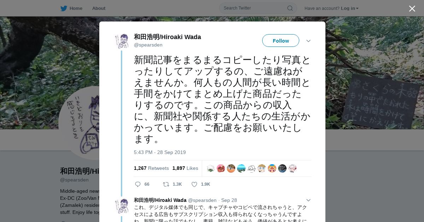Screen dimensions: 424x222
Task: Open the About menu item
Action: tap(99, 8)
